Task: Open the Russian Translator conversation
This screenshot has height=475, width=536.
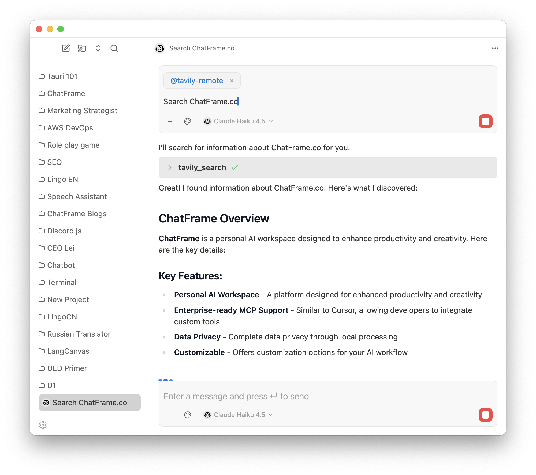Action: tap(79, 334)
